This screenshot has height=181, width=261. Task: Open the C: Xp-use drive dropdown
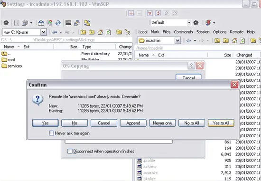pos(44,32)
